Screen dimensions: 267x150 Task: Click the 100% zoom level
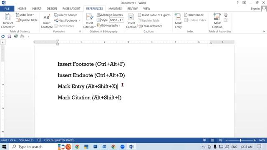pyautogui.click(x=262, y=140)
